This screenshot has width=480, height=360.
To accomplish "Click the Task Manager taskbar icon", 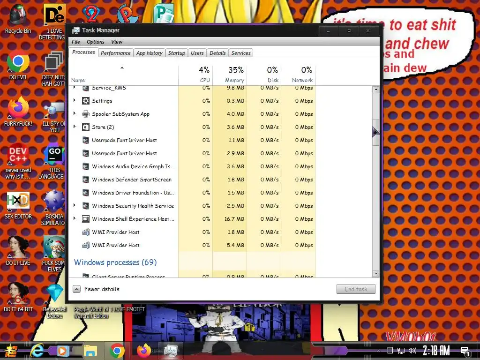I will coord(171,351).
